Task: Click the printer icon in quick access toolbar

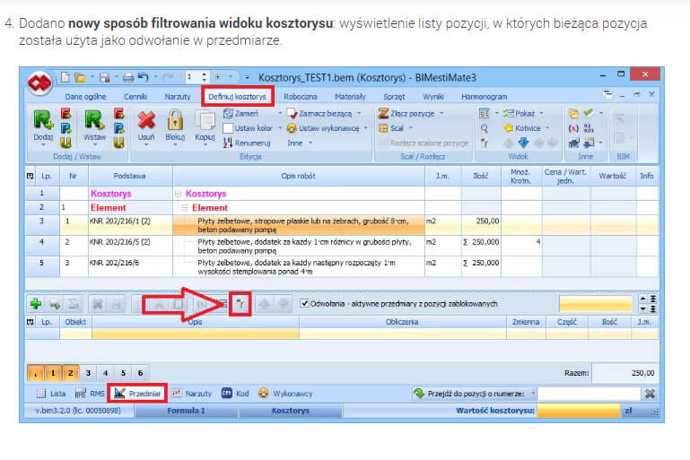Action: pos(128,78)
